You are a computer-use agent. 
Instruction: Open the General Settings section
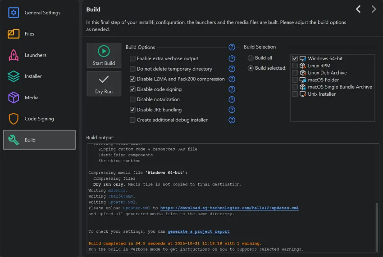(39, 13)
